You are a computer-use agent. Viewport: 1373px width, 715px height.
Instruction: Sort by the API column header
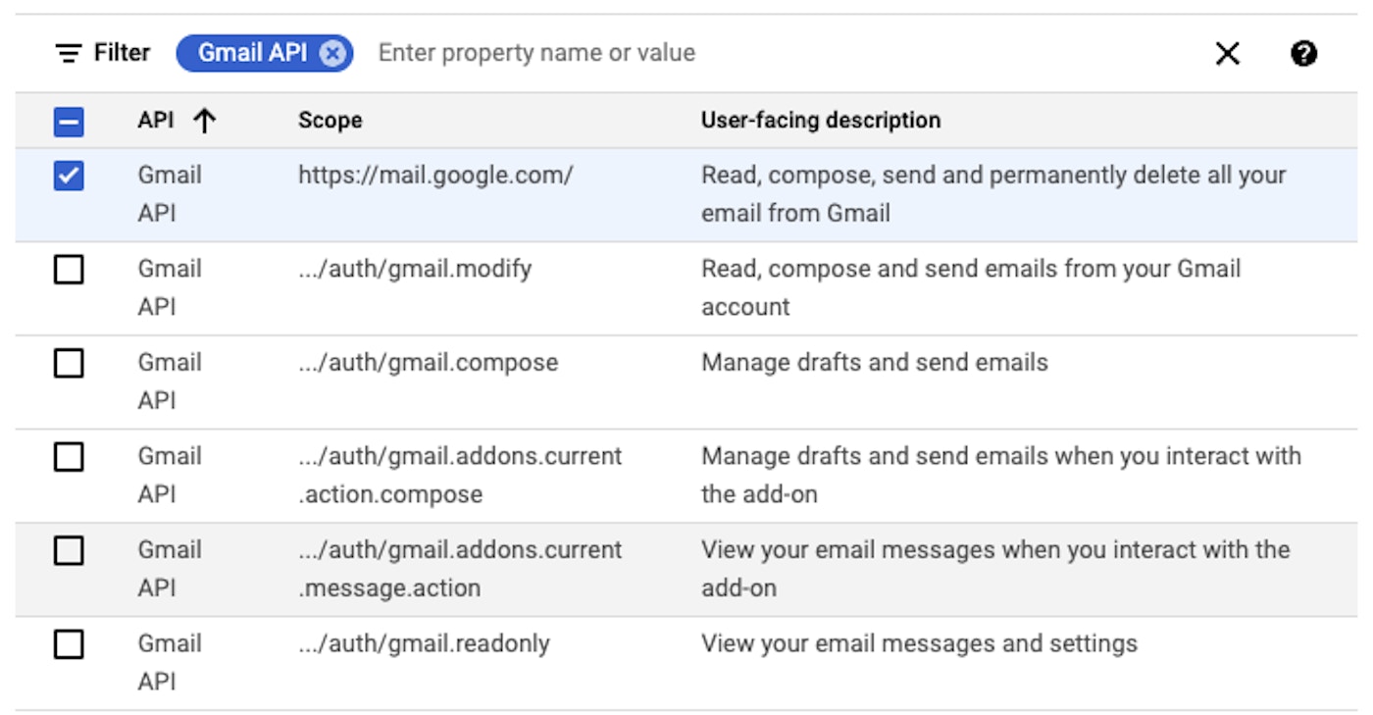coord(156,121)
